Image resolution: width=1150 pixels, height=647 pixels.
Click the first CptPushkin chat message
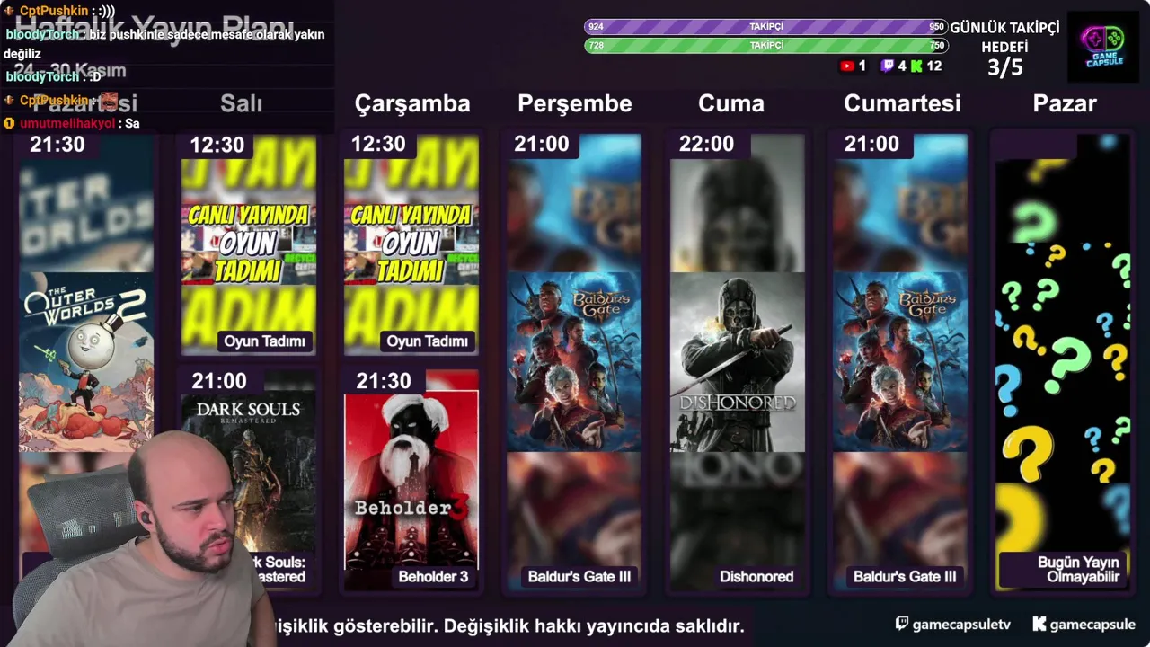point(59,11)
